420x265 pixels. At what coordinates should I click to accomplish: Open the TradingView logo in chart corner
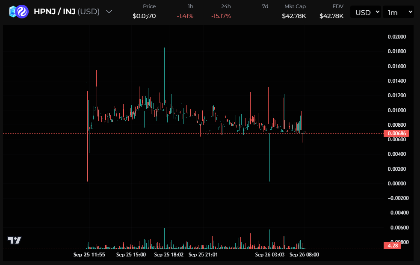click(x=14, y=241)
